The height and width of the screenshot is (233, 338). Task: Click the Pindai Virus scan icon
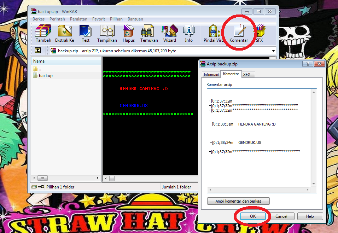pyautogui.click(x=214, y=33)
